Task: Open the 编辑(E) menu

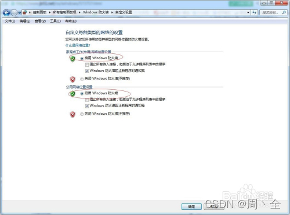Action: coord(25,21)
